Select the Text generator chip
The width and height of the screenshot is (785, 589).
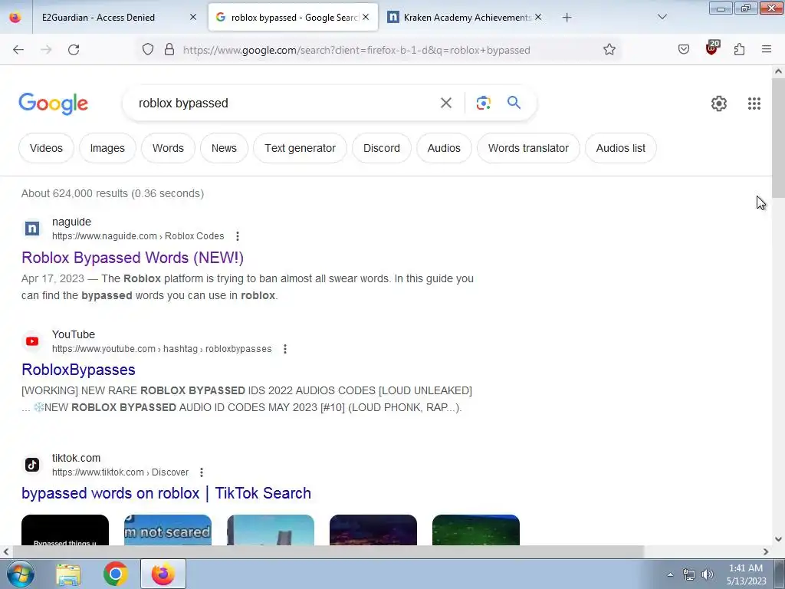point(300,148)
